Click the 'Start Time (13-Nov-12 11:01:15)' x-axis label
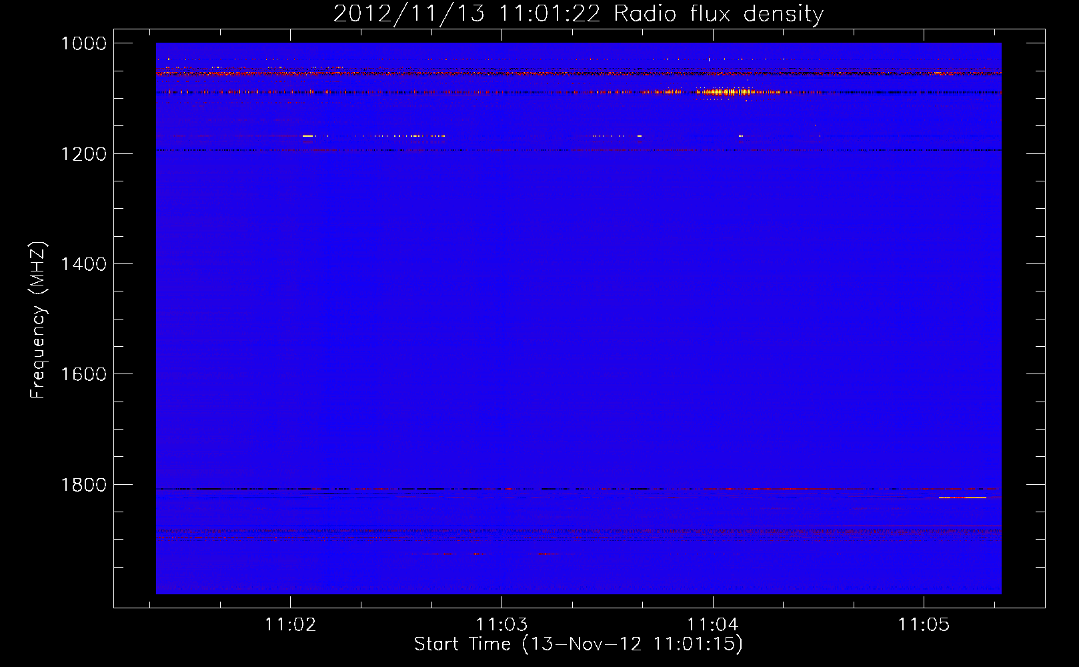This screenshot has width=1079, height=667. pos(578,644)
